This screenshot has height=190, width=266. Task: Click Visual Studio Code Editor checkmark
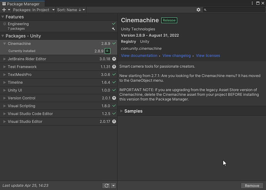click(114, 114)
